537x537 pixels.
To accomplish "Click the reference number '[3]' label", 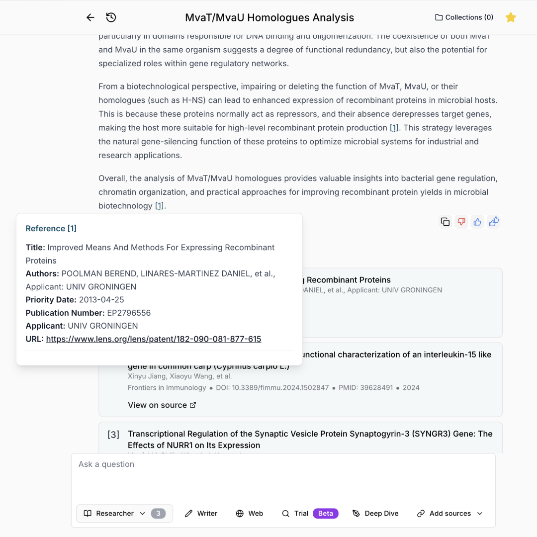I will 113,435.
